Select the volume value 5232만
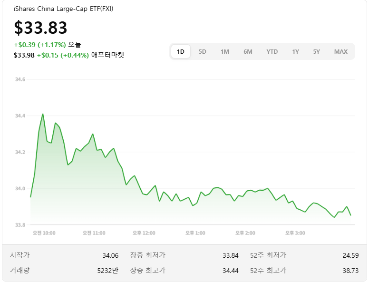 click(x=108, y=271)
